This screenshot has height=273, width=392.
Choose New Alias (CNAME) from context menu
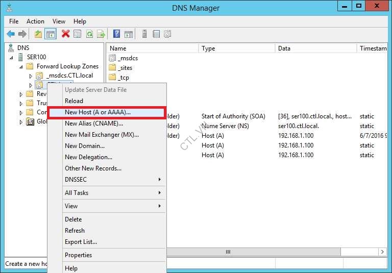[x=93, y=123]
